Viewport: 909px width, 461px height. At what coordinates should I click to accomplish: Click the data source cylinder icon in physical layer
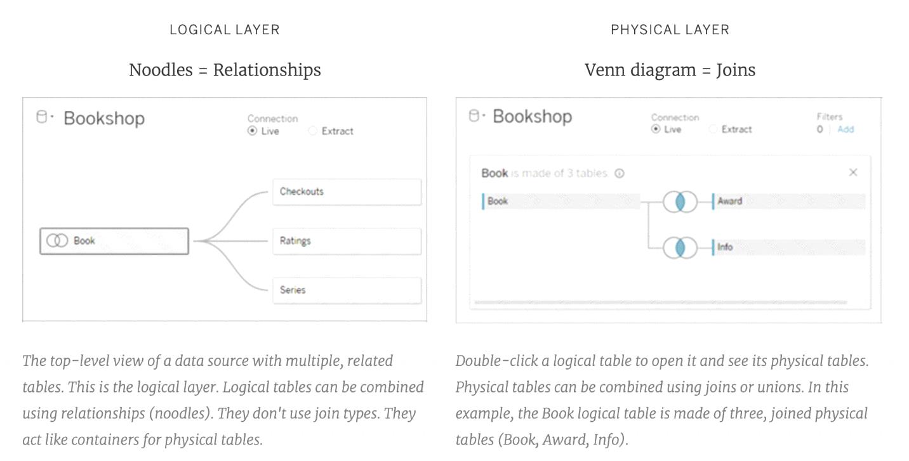click(473, 115)
